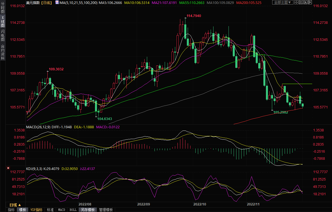
Task: Expand the 日线 period selector at bottom left
Action: [15, 205]
